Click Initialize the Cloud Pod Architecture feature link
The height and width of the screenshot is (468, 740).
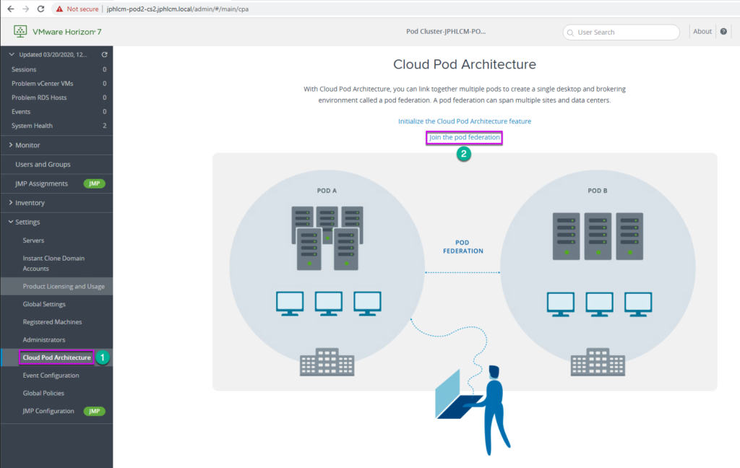click(x=465, y=121)
